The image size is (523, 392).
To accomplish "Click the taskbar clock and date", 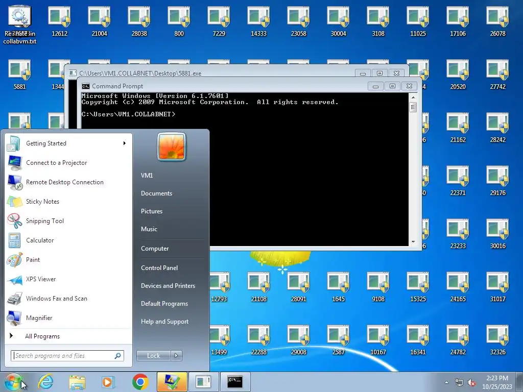I will click(x=497, y=382).
